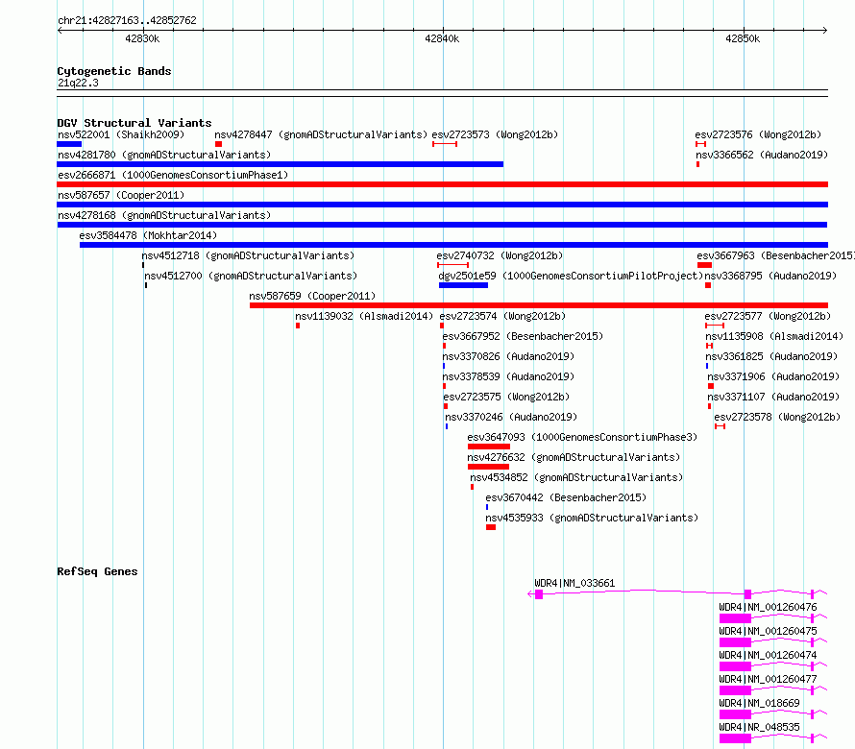Select WDR4|NM_018669 transcript label
The width and height of the screenshot is (855, 749).
click(x=759, y=703)
